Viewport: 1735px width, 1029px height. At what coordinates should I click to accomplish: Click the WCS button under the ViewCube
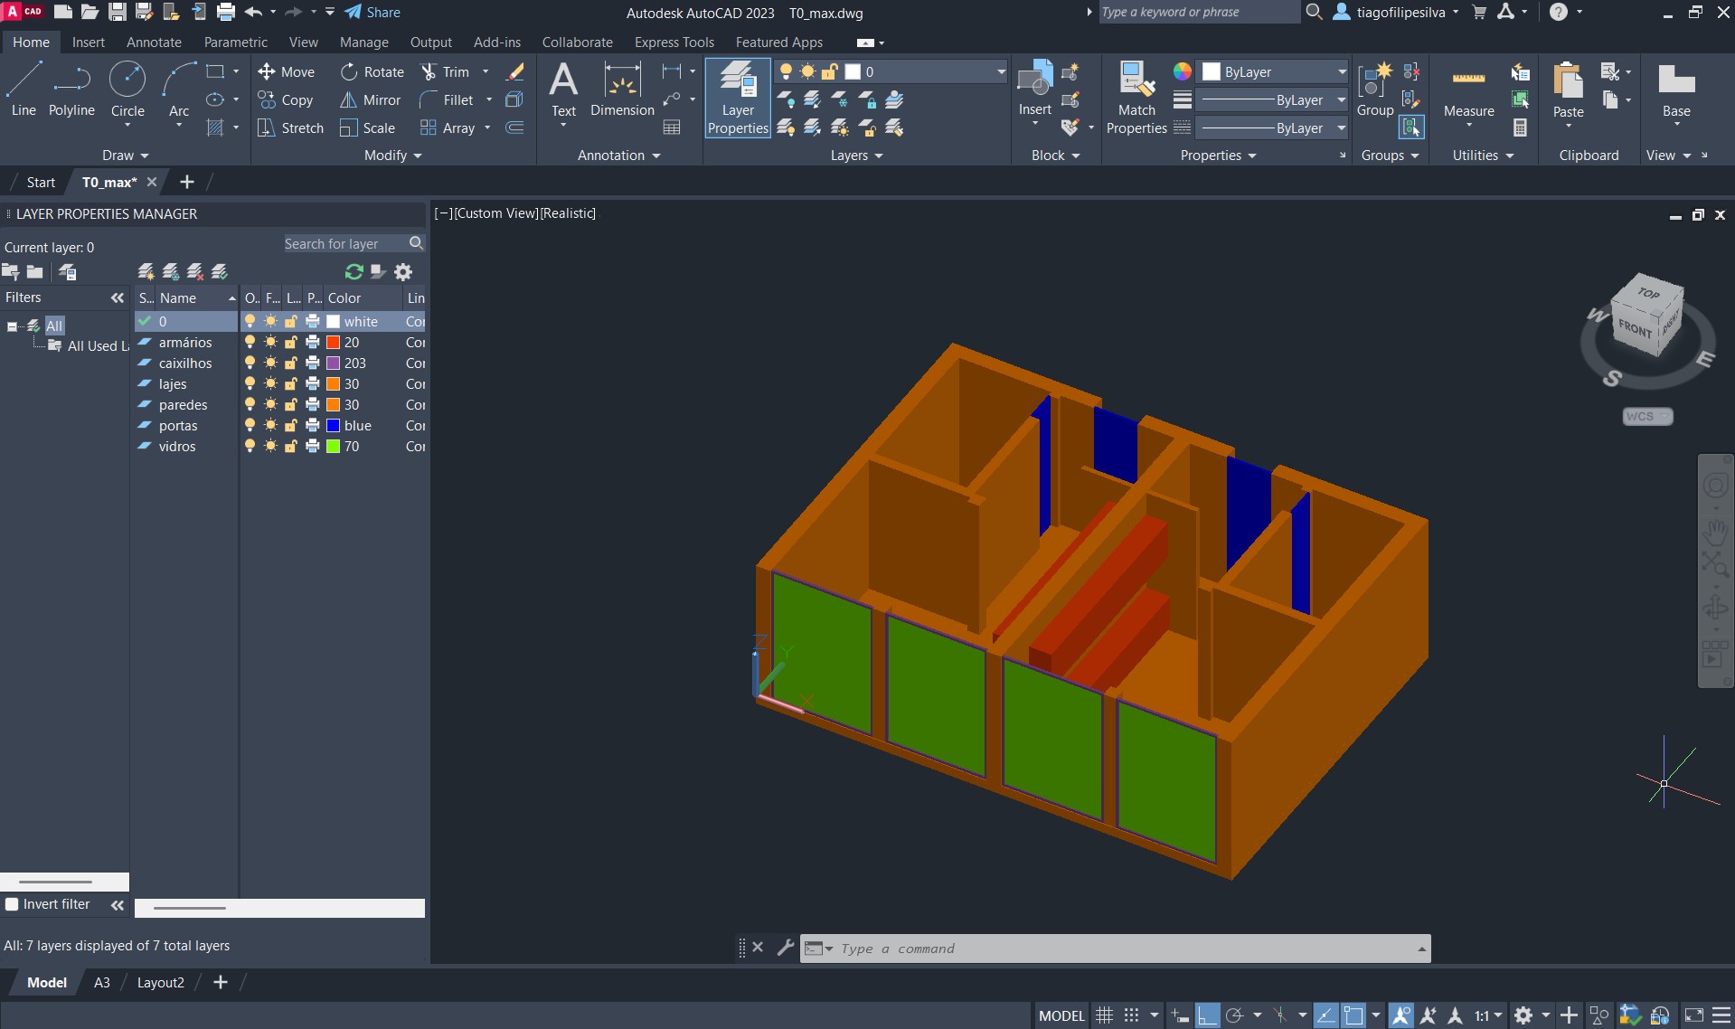1646,417
